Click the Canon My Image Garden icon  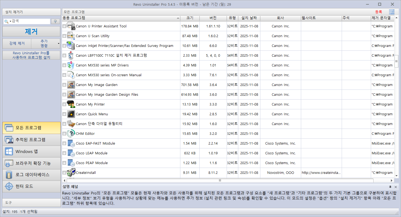71,85
